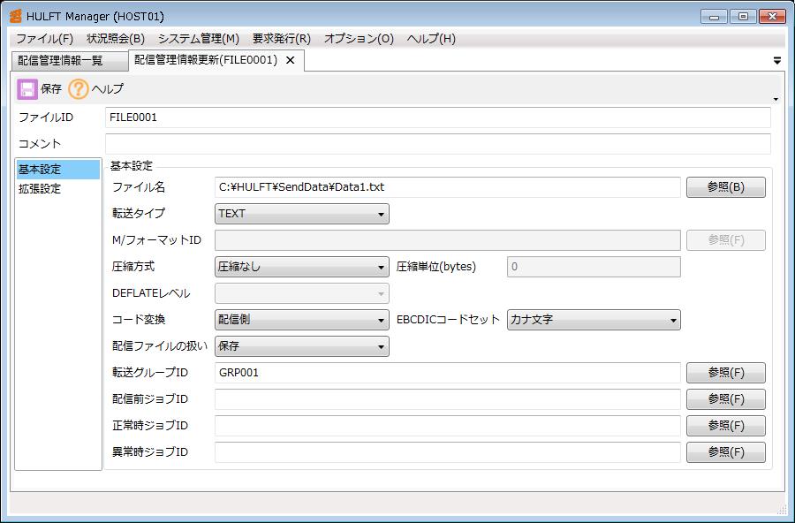Image resolution: width=795 pixels, height=523 pixels.
Task: Open the 配信ファイルの扱い dropdown
Action: 301,346
